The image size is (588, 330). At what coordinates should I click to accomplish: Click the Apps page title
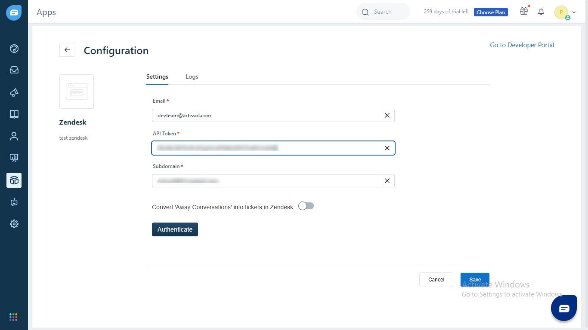46,12
